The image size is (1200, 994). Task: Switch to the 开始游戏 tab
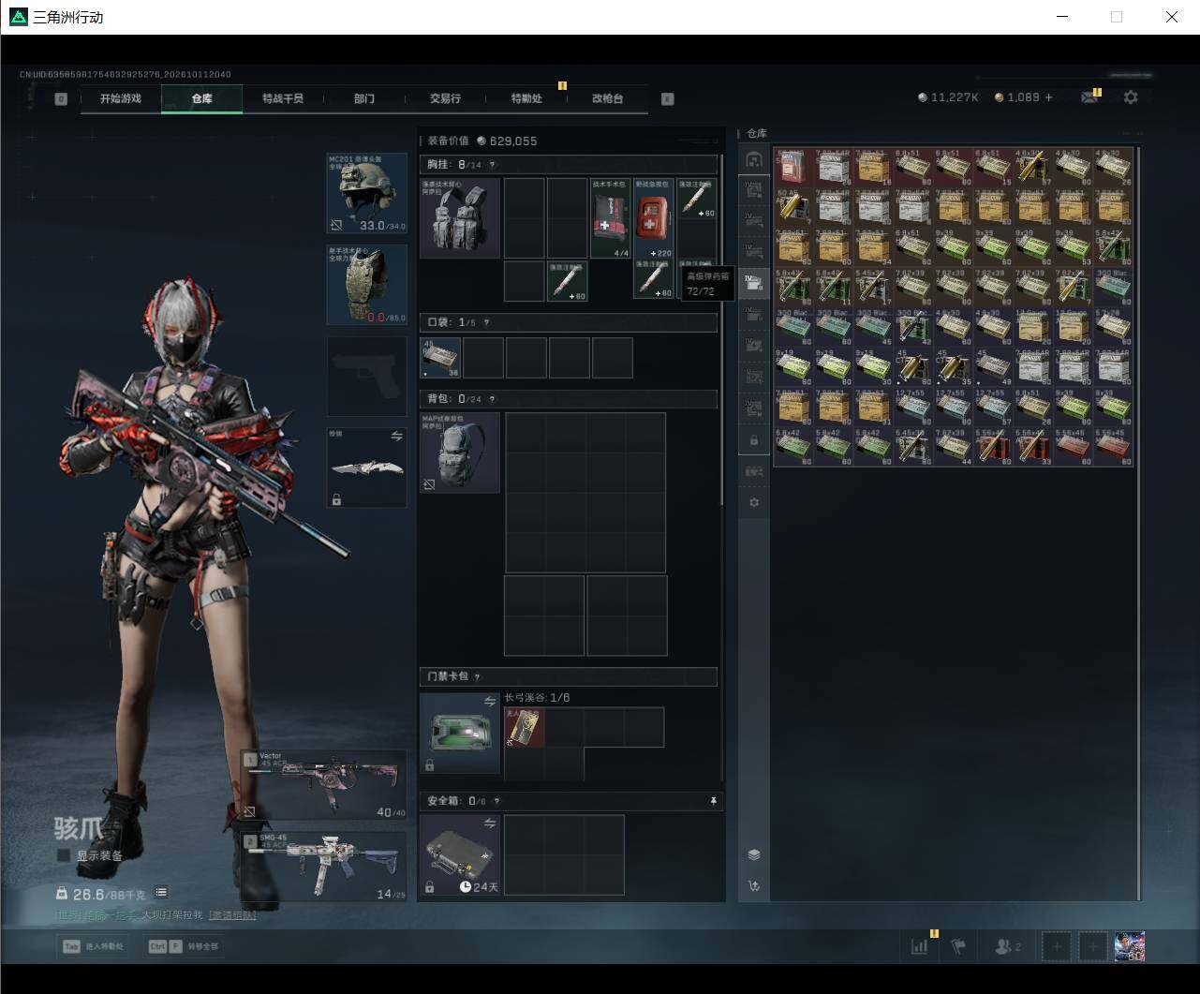(x=121, y=98)
